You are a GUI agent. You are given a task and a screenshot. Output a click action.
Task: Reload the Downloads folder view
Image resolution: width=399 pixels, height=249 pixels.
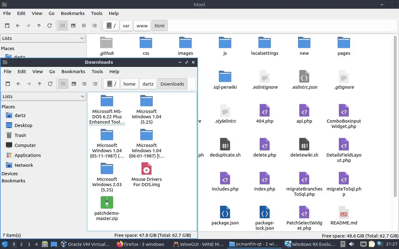click(x=50, y=84)
